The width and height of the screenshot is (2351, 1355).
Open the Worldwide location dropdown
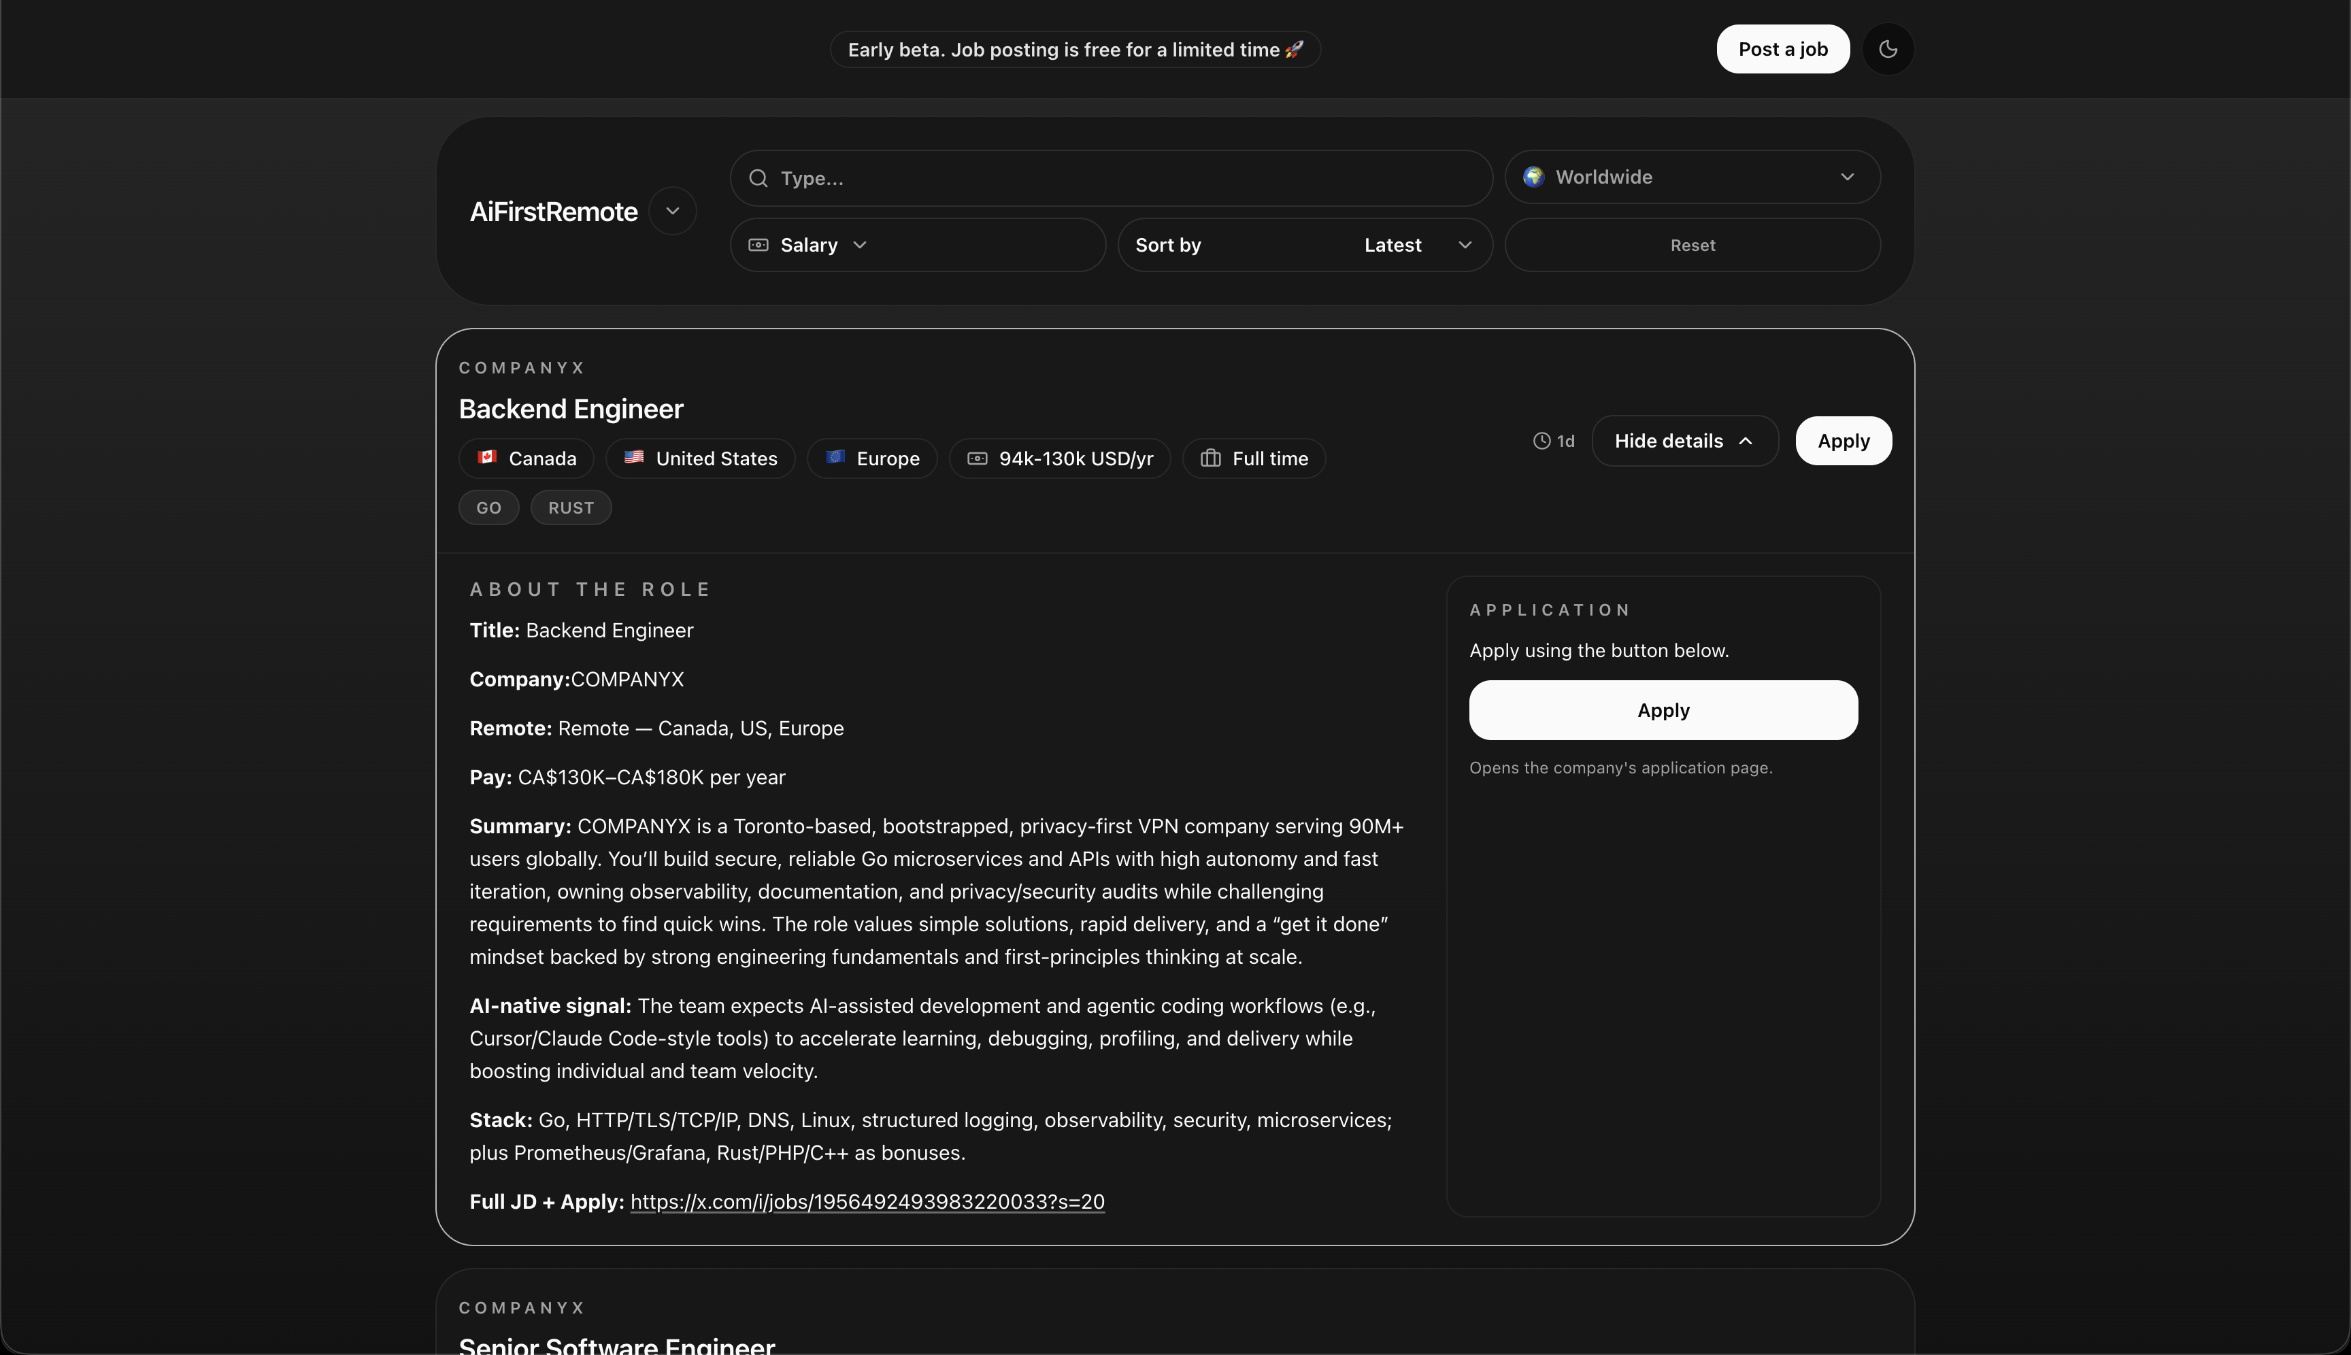tap(1691, 177)
